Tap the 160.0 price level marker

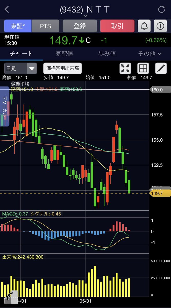pyautogui.click(x=160, y=90)
